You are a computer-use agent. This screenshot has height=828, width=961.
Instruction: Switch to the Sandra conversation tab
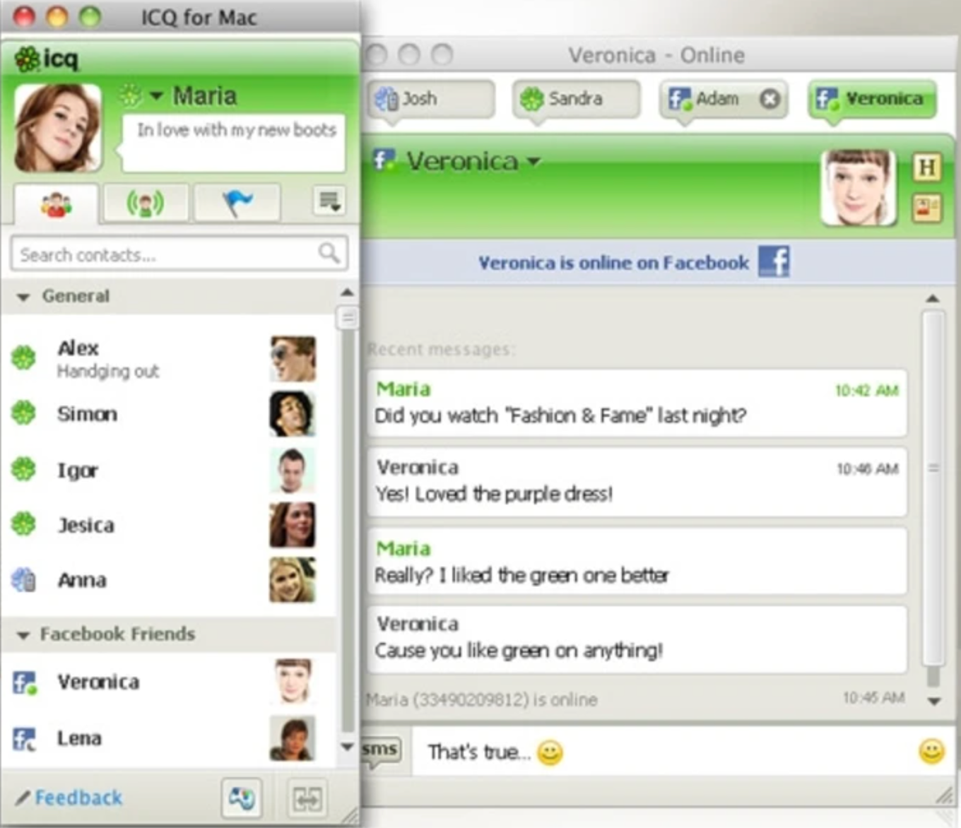pyautogui.click(x=574, y=99)
